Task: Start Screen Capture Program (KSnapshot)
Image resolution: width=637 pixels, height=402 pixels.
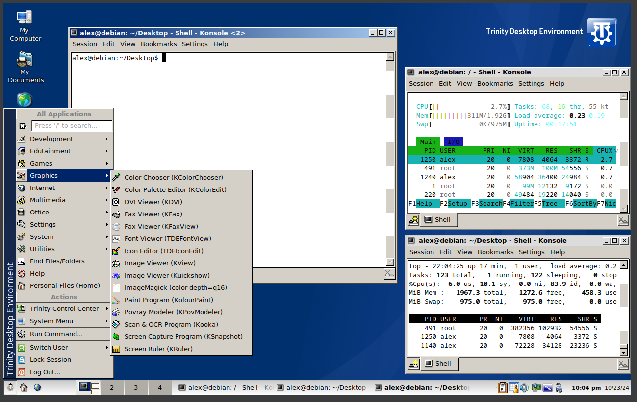Action: pyautogui.click(x=183, y=336)
